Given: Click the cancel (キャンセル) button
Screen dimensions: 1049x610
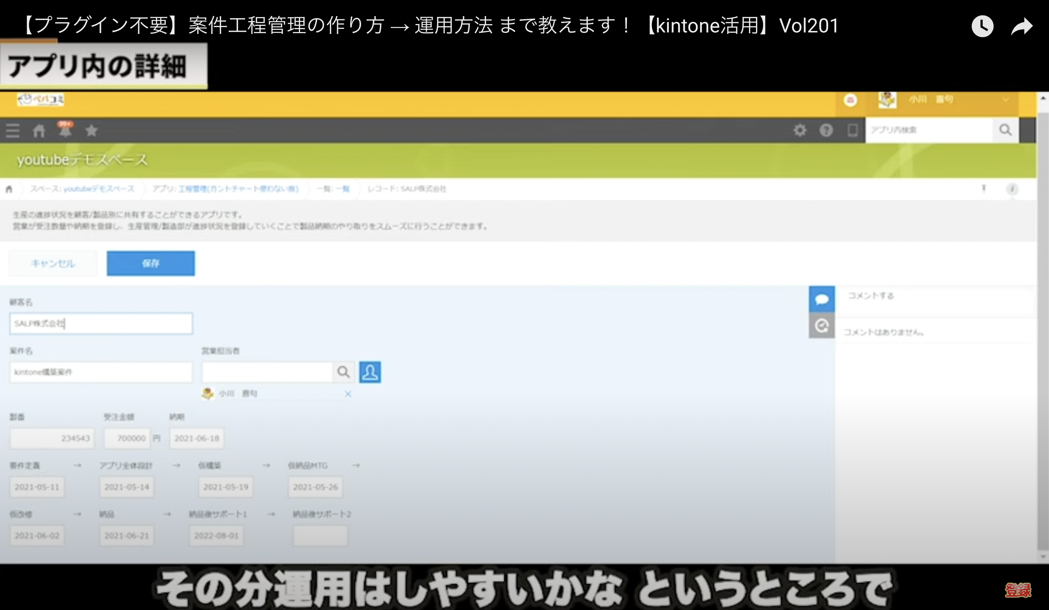Looking at the screenshot, I should click(53, 263).
